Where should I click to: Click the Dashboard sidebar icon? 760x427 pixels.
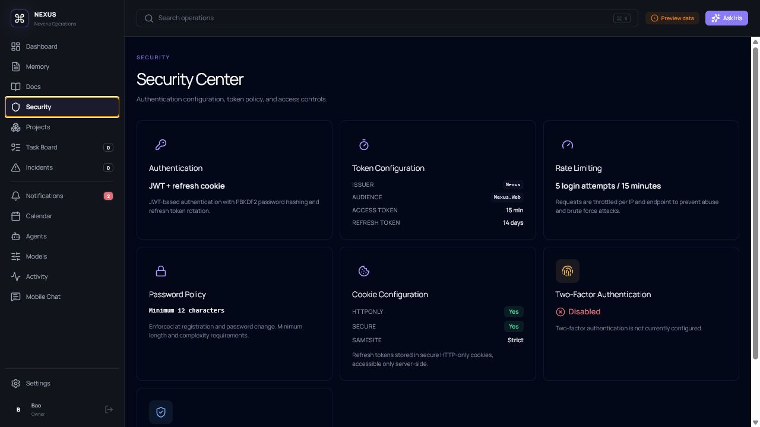[16, 46]
